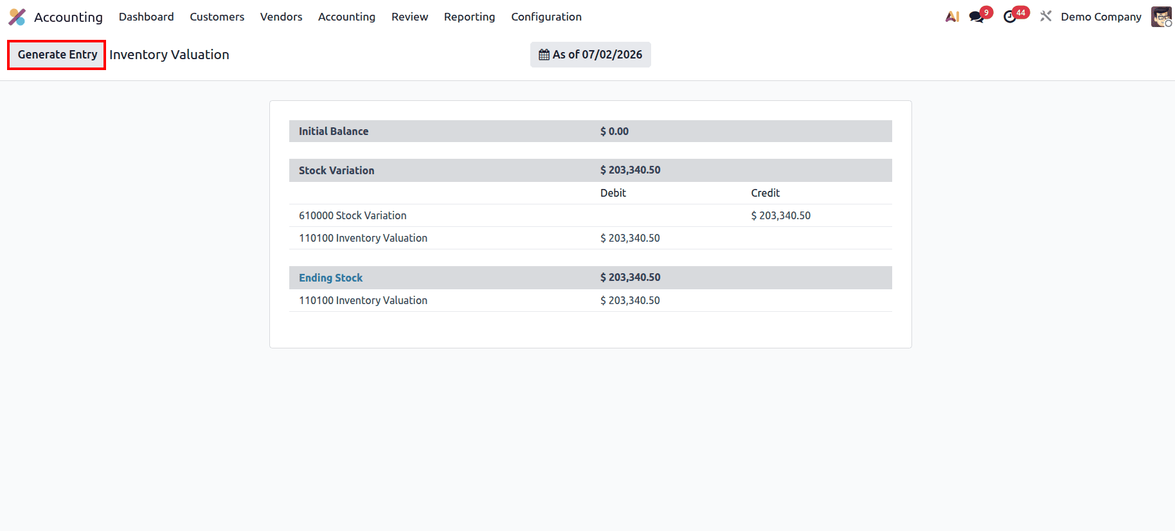Open the Configuration menu
Image resolution: width=1175 pixels, height=531 pixels.
click(x=546, y=17)
